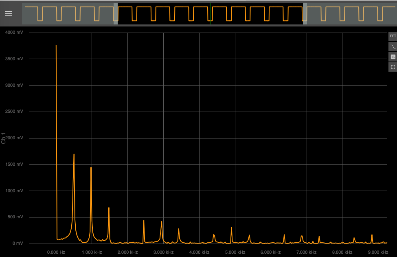Open the menu behind the hamburger icon
Image resolution: width=397 pixels, height=257 pixels.
8,13
